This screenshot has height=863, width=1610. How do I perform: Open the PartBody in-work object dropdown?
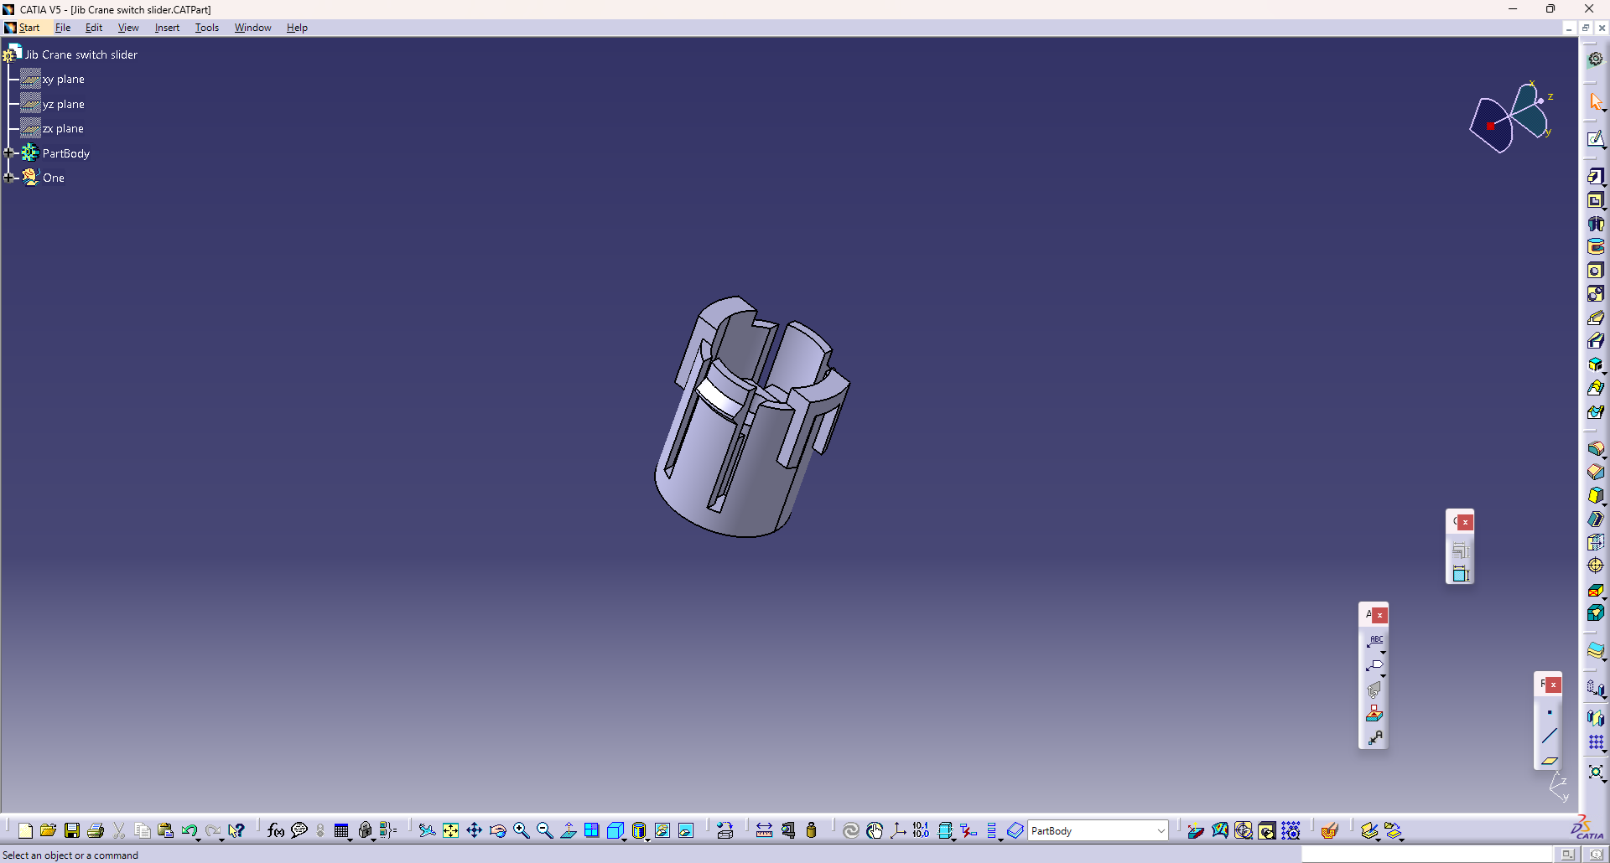click(1161, 830)
